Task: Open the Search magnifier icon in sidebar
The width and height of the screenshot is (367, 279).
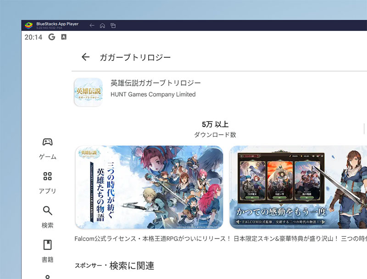Action: click(47, 211)
